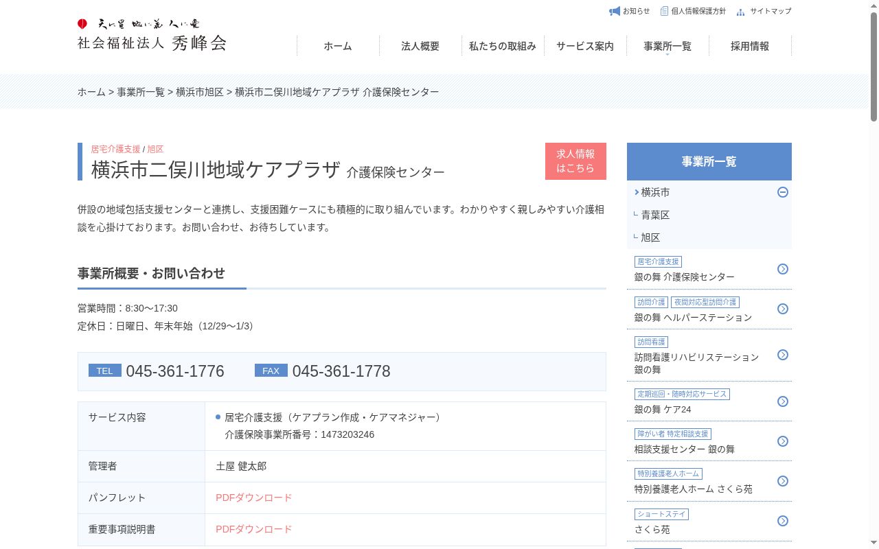879x549 pixels.
Task: Collapse the 横浜市 list with the minus icon
Action: pos(783,192)
